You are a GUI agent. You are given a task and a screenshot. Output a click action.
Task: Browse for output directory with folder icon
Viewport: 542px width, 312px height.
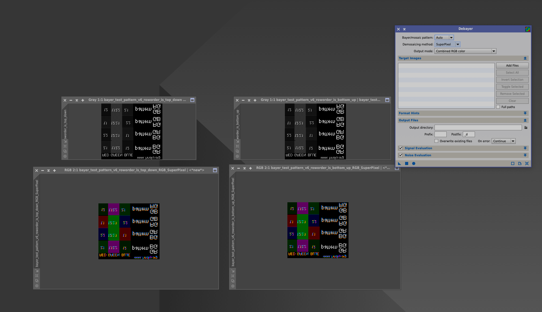tap(526, 128)
